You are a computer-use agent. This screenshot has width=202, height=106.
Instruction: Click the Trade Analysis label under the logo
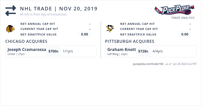(x=183, y=18)
